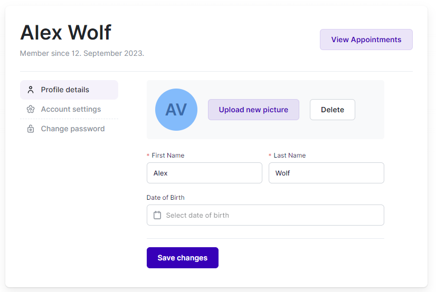Click the gear icon beside Account settings
This screenshot has width=436, height=292.
click(31, 109)
